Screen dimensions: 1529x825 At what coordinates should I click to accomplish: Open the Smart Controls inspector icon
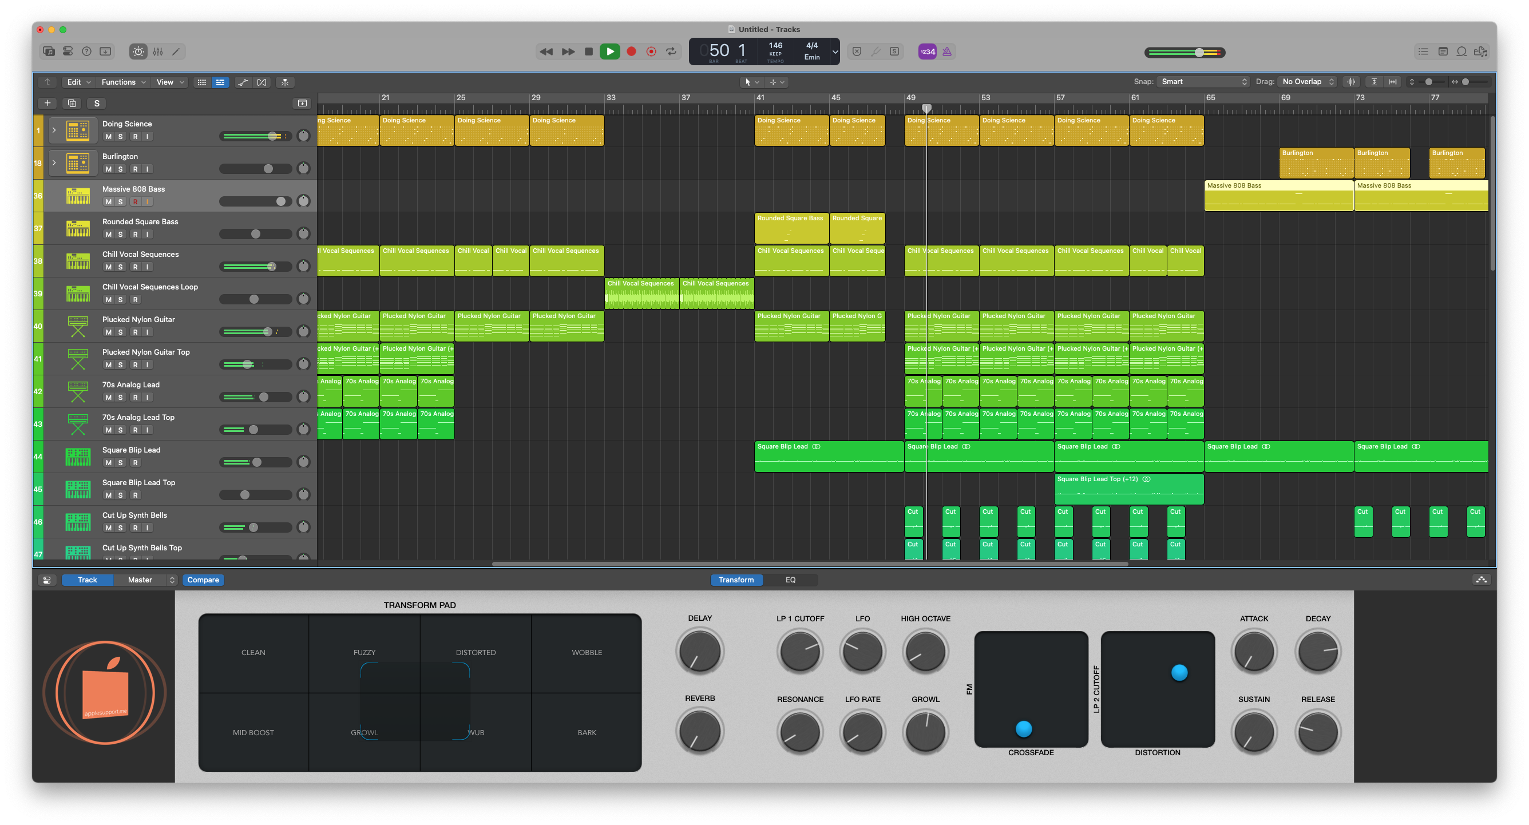[47, 580]
